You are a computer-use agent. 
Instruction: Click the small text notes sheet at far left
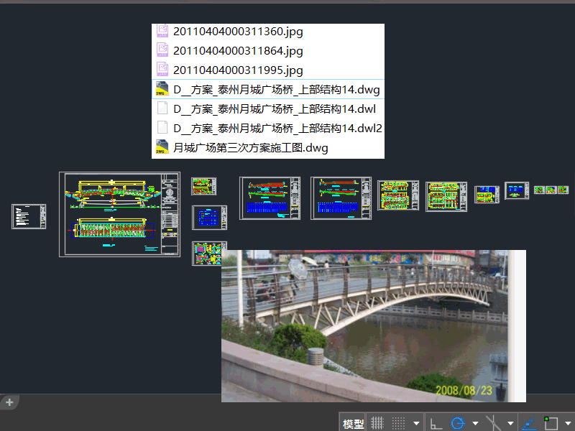pyautogui.click(x=29, y=217)
